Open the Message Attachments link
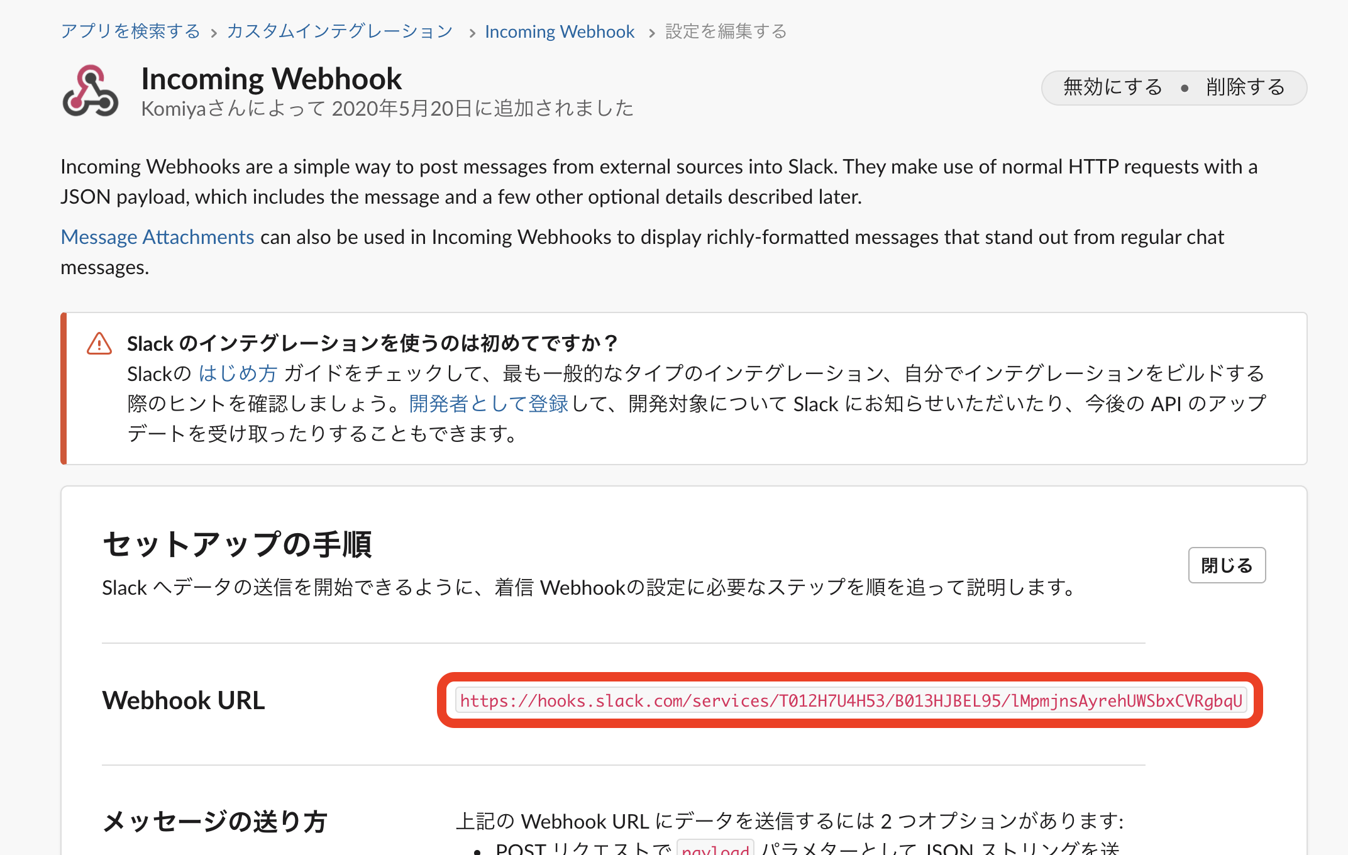 tap(157, 237)
